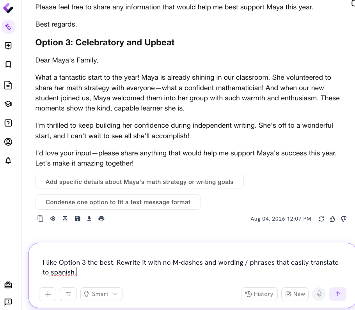Click the translate icon under the response
The height and width of the screenshot is (310, 355).
coord(65,219)
